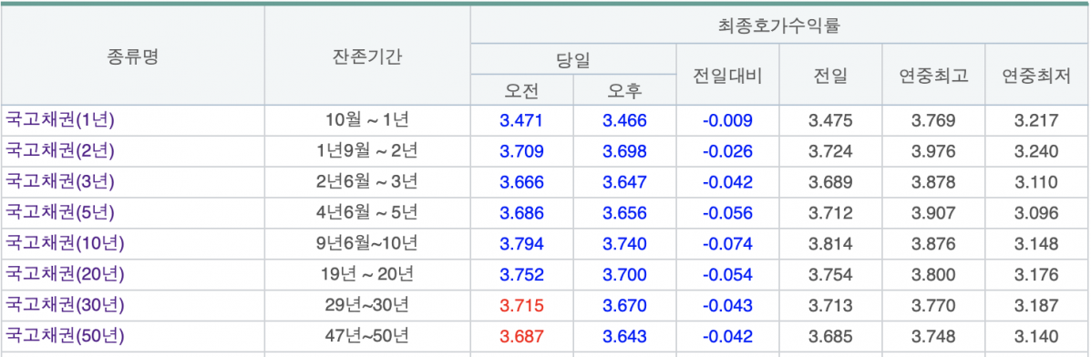Click afternoon yield 3.647

pos(625,182)
